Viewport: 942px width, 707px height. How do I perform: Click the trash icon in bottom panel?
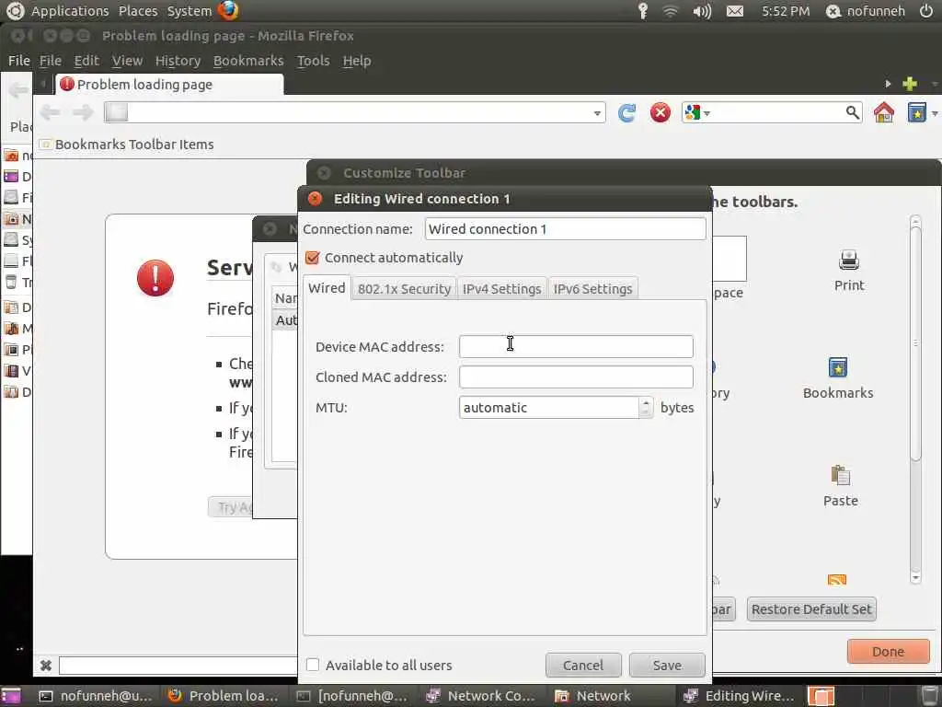(x=930, y=696)
